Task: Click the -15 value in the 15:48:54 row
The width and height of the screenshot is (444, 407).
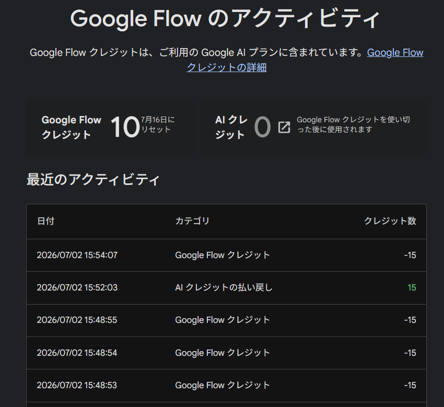Action: point(410,353)
